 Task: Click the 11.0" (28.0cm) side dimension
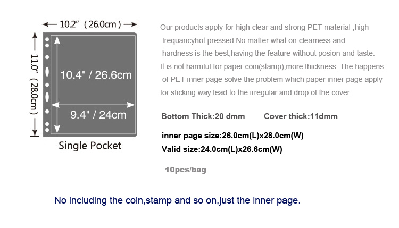35,85
